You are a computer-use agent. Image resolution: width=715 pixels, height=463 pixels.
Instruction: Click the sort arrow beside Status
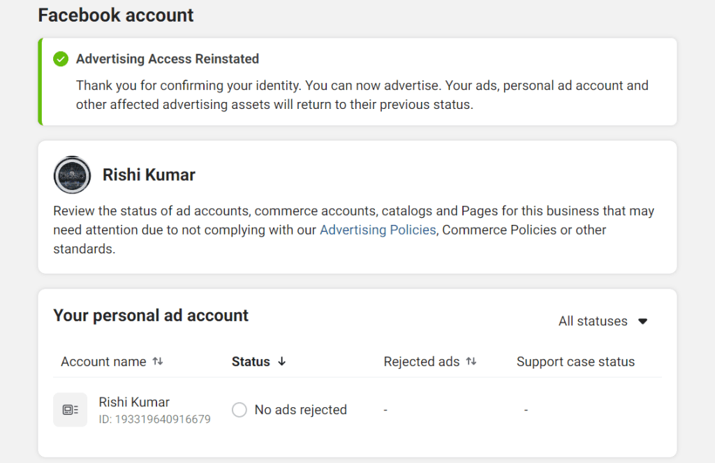pos(282,362)
